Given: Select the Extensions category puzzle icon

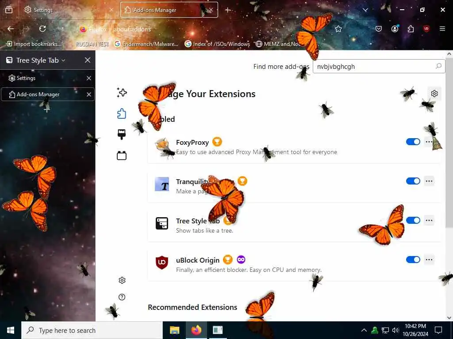Looking at the screenshot, I should [x=122, y=113].
